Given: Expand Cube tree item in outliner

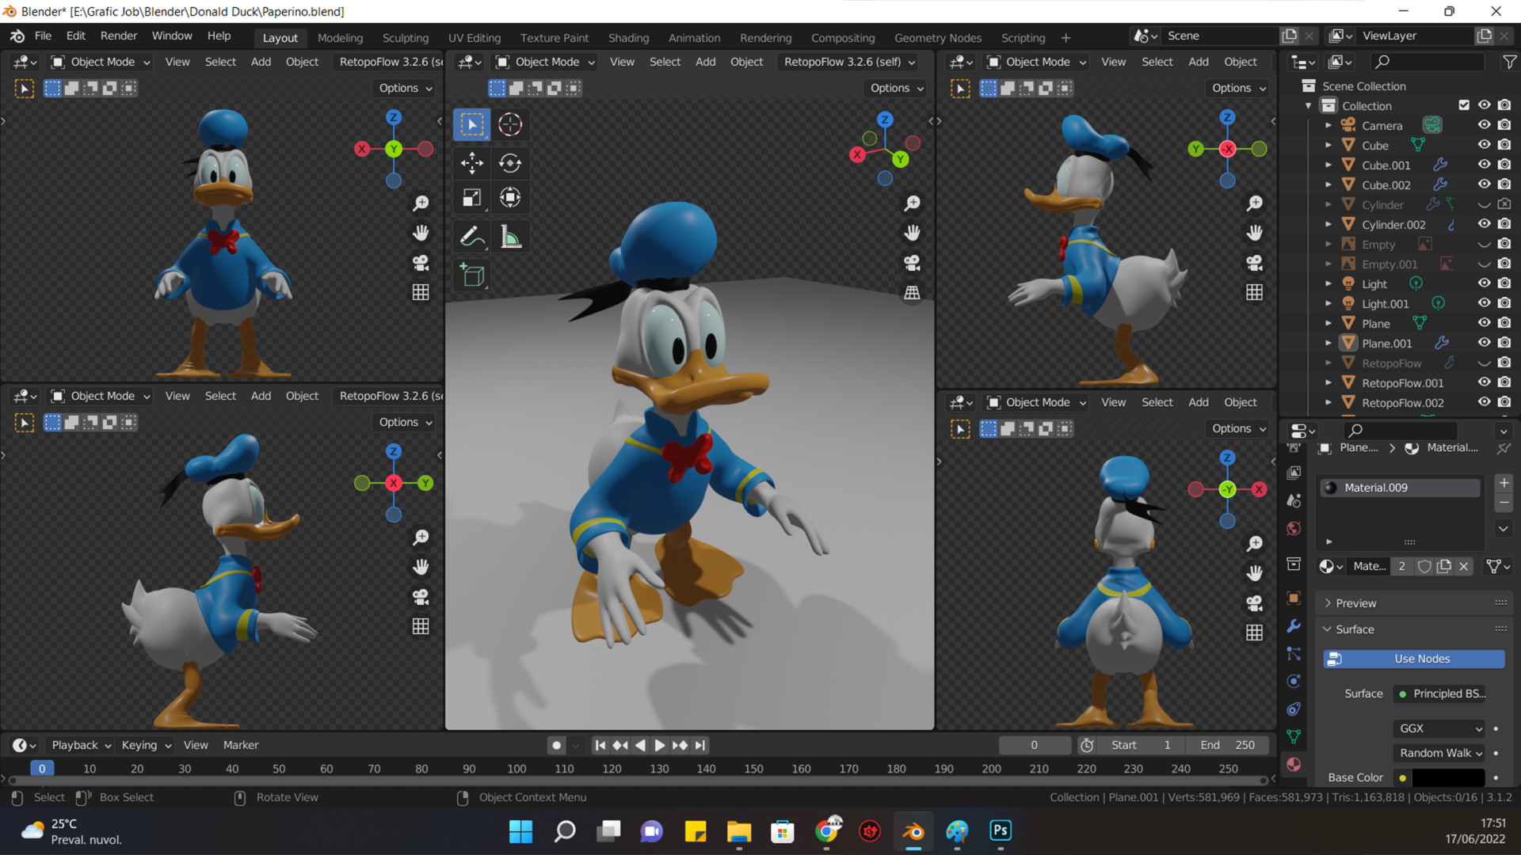Looking at the screenshot, I should 1328,145.
